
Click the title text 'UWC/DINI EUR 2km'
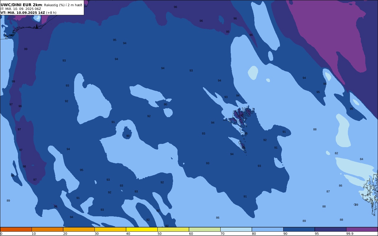pos(21,5)
